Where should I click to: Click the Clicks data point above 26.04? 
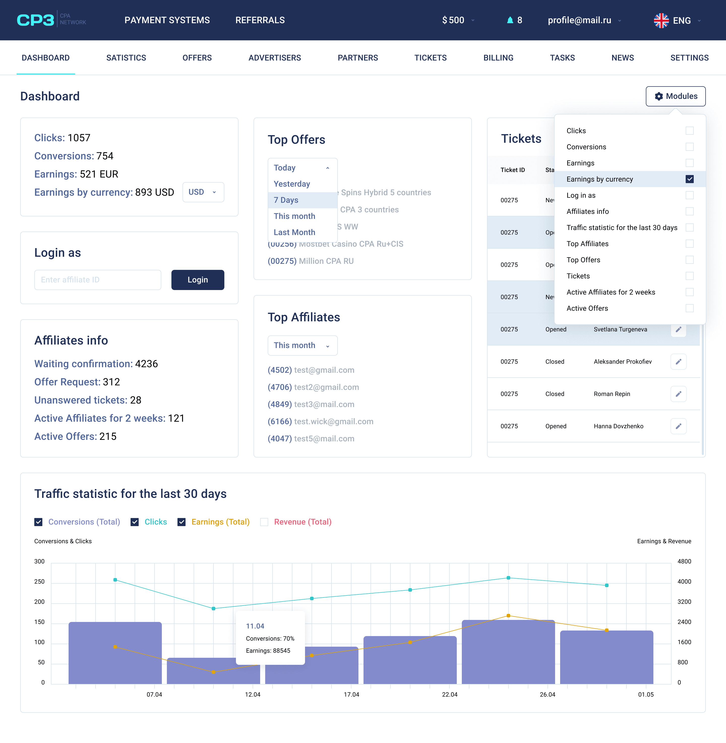[508, 578]
